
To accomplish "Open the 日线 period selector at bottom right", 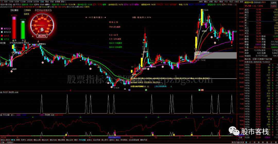I will pos(241,138).
